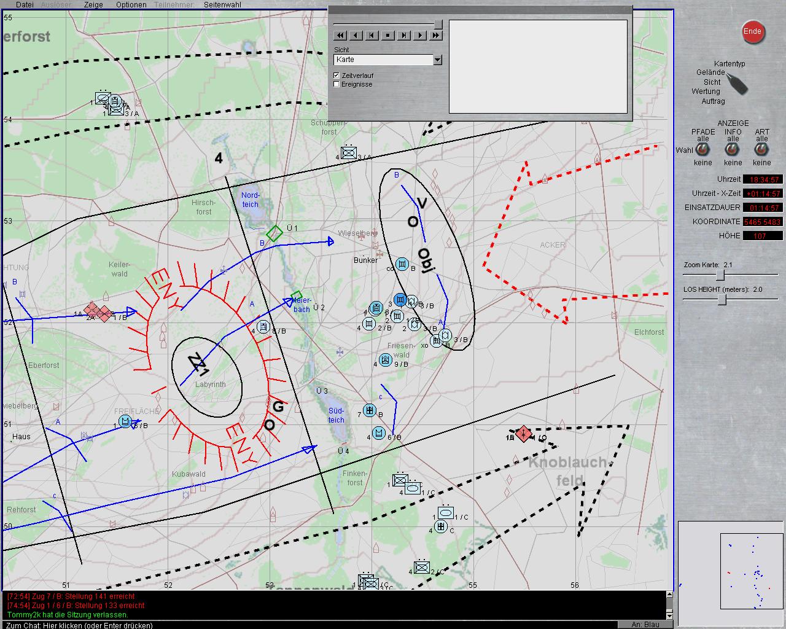Click the play forward button

pos(420,36)
